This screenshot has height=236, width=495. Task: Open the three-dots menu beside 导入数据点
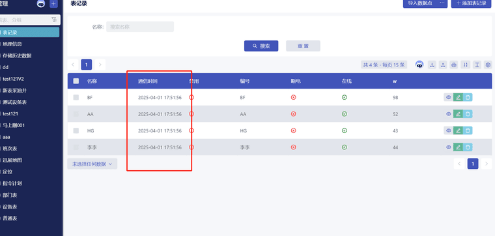coord(442,3)
